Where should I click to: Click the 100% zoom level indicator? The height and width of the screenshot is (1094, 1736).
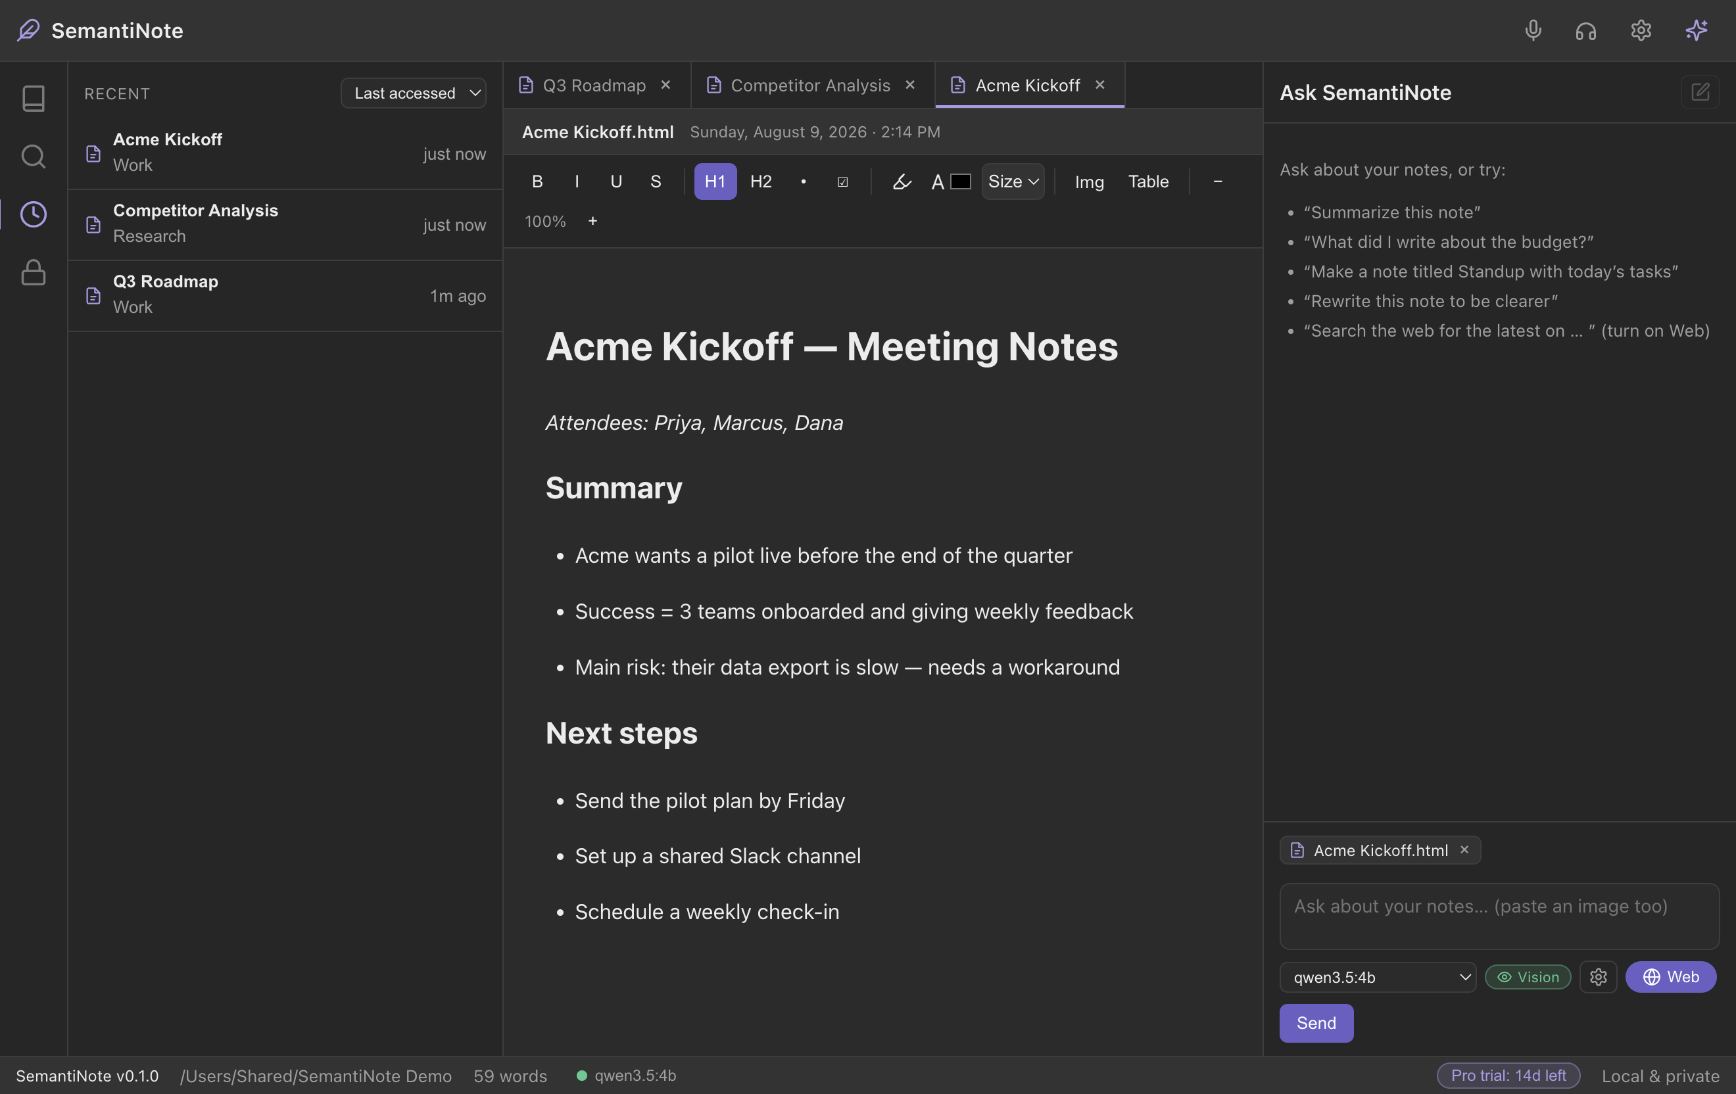545,222
